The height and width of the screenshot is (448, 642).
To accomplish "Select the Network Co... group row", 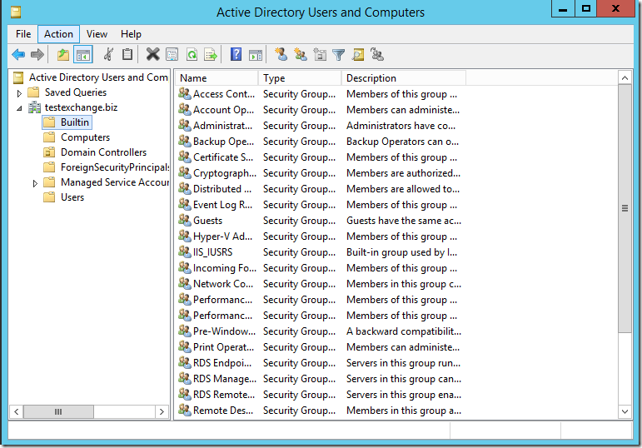I will (x=321, y=284).
